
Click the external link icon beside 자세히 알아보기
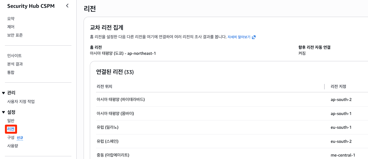coord(254,37)
